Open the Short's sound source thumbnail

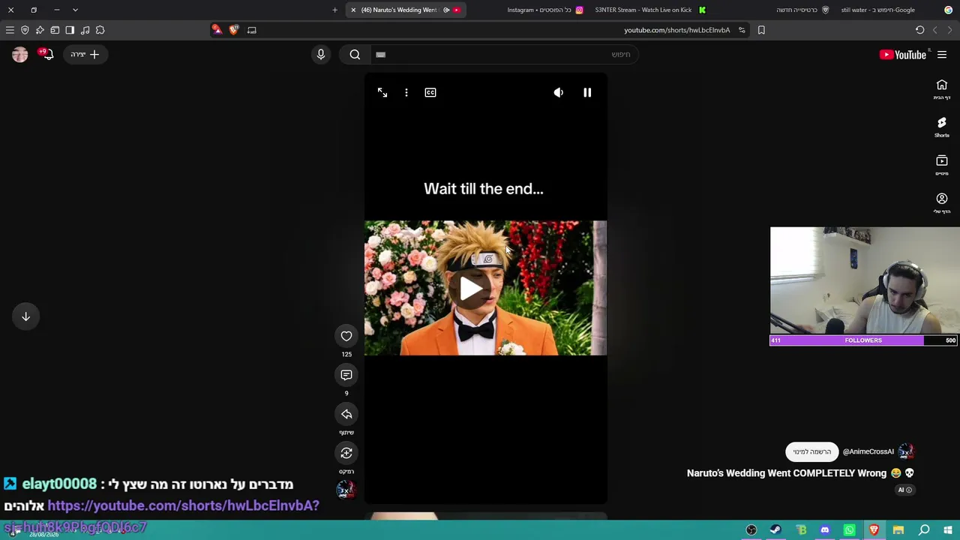point(346,490)
